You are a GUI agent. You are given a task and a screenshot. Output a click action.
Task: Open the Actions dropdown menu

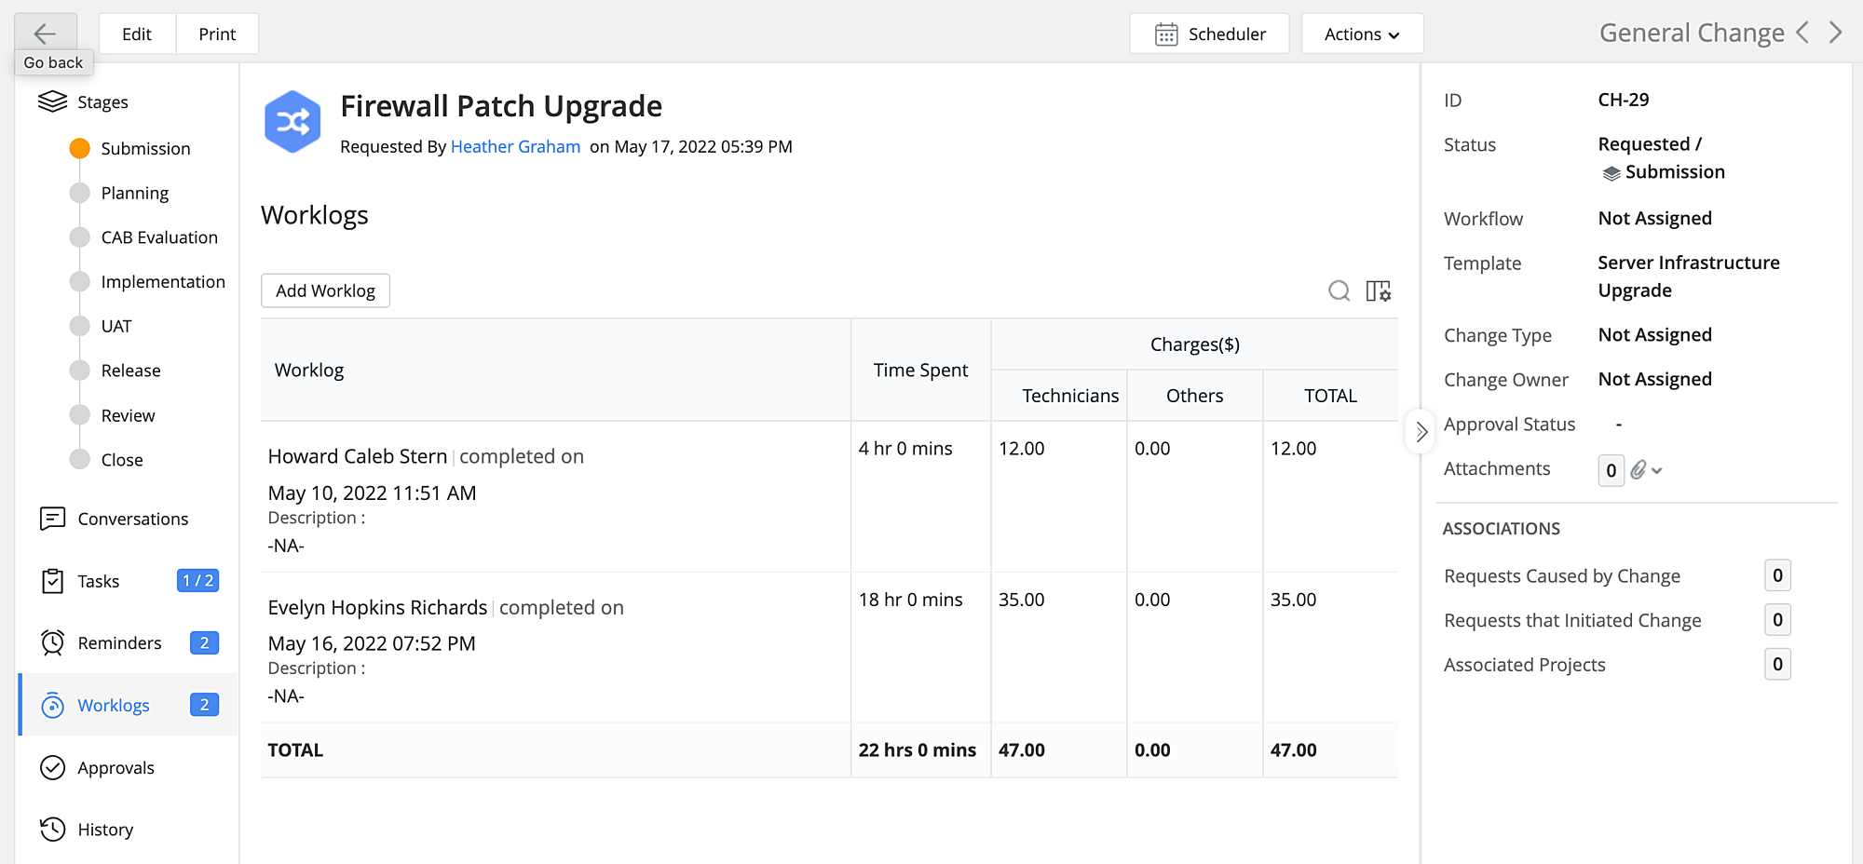point(1362,34)
